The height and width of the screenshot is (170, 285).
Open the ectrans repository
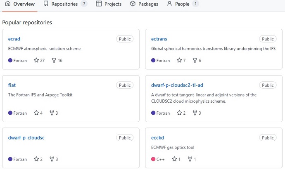(159, 39)
